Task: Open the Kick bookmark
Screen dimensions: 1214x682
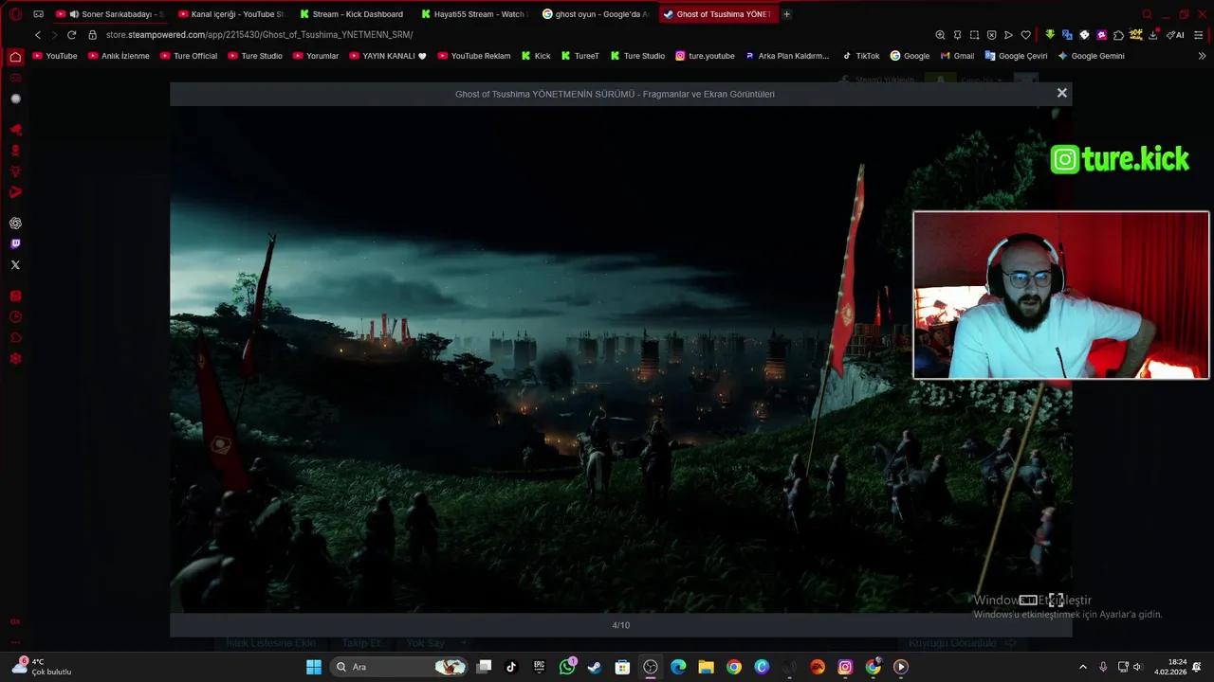Action: 535,56
